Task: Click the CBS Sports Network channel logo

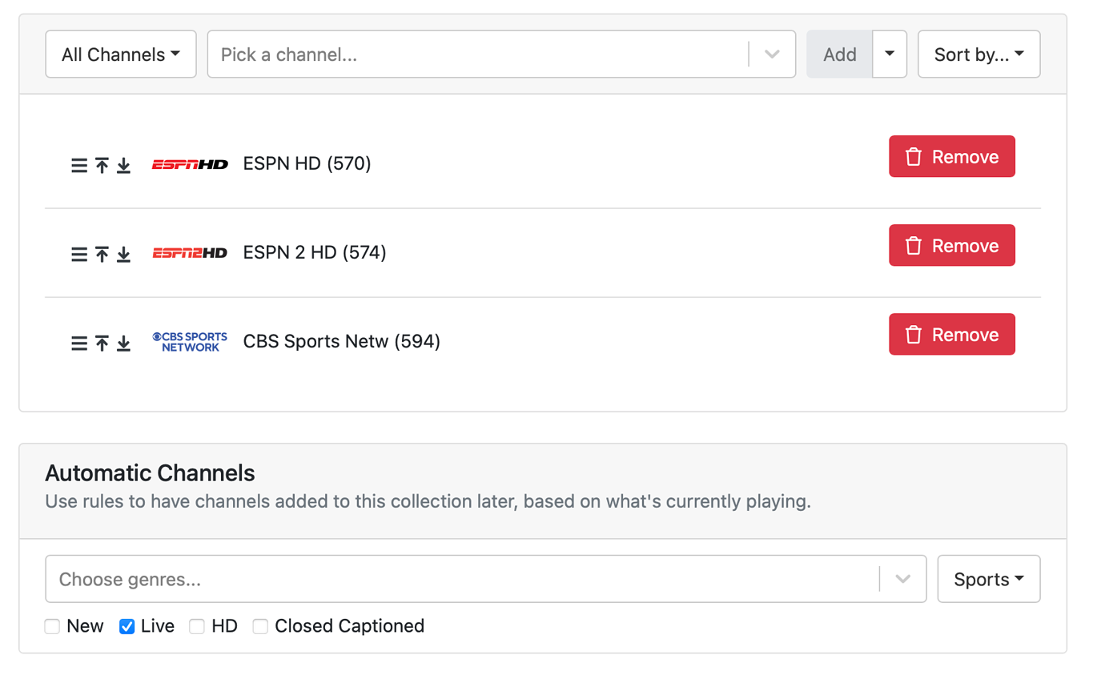Action: (189, 341)
